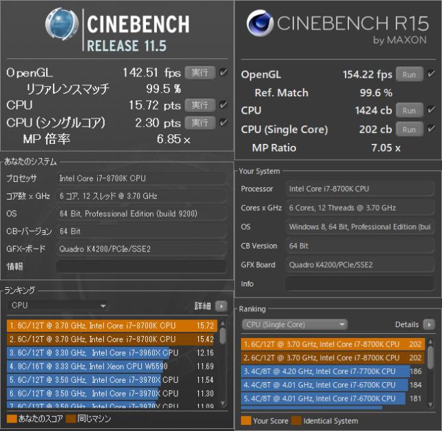Click the 1424 cb CPU score

point(373,110)
